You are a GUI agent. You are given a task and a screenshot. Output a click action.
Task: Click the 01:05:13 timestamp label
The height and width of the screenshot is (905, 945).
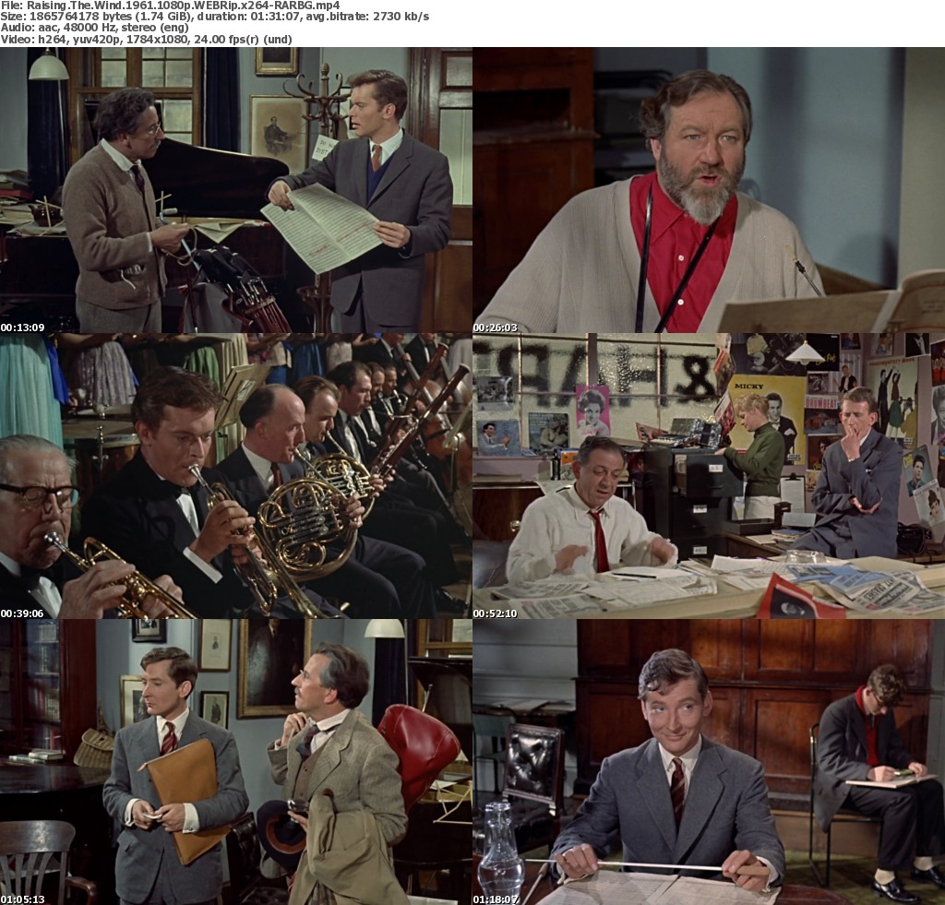pyautogui.click(x=22, y=899)
